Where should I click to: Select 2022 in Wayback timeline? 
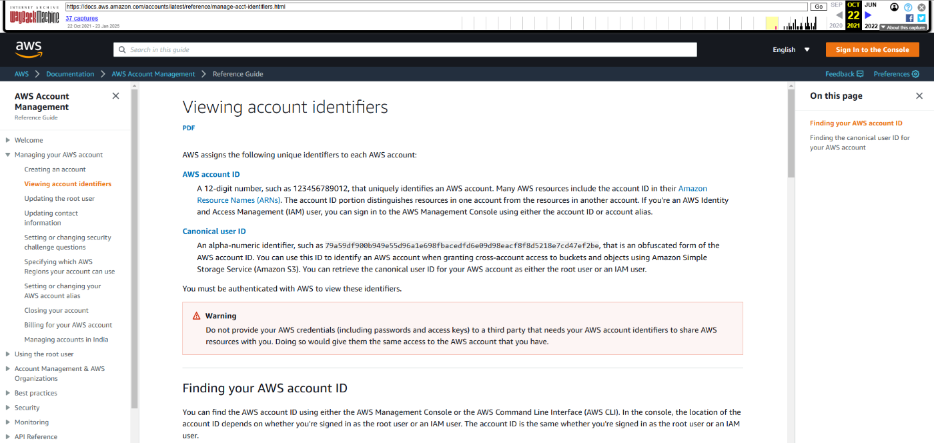[x=871, y=25]
